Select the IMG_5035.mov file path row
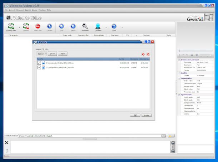Screen dimensions: 218x162 pyautogui.click(x=93, y=63)
